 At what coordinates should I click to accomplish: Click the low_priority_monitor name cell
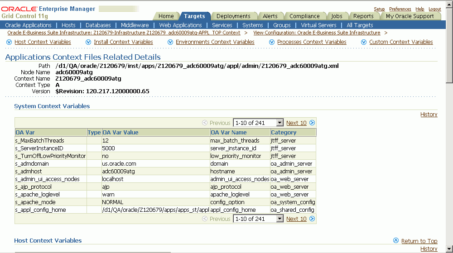point(240,156)
